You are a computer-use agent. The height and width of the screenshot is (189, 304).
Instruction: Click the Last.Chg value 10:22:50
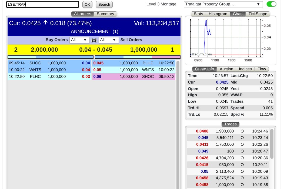tap(265, 76)
